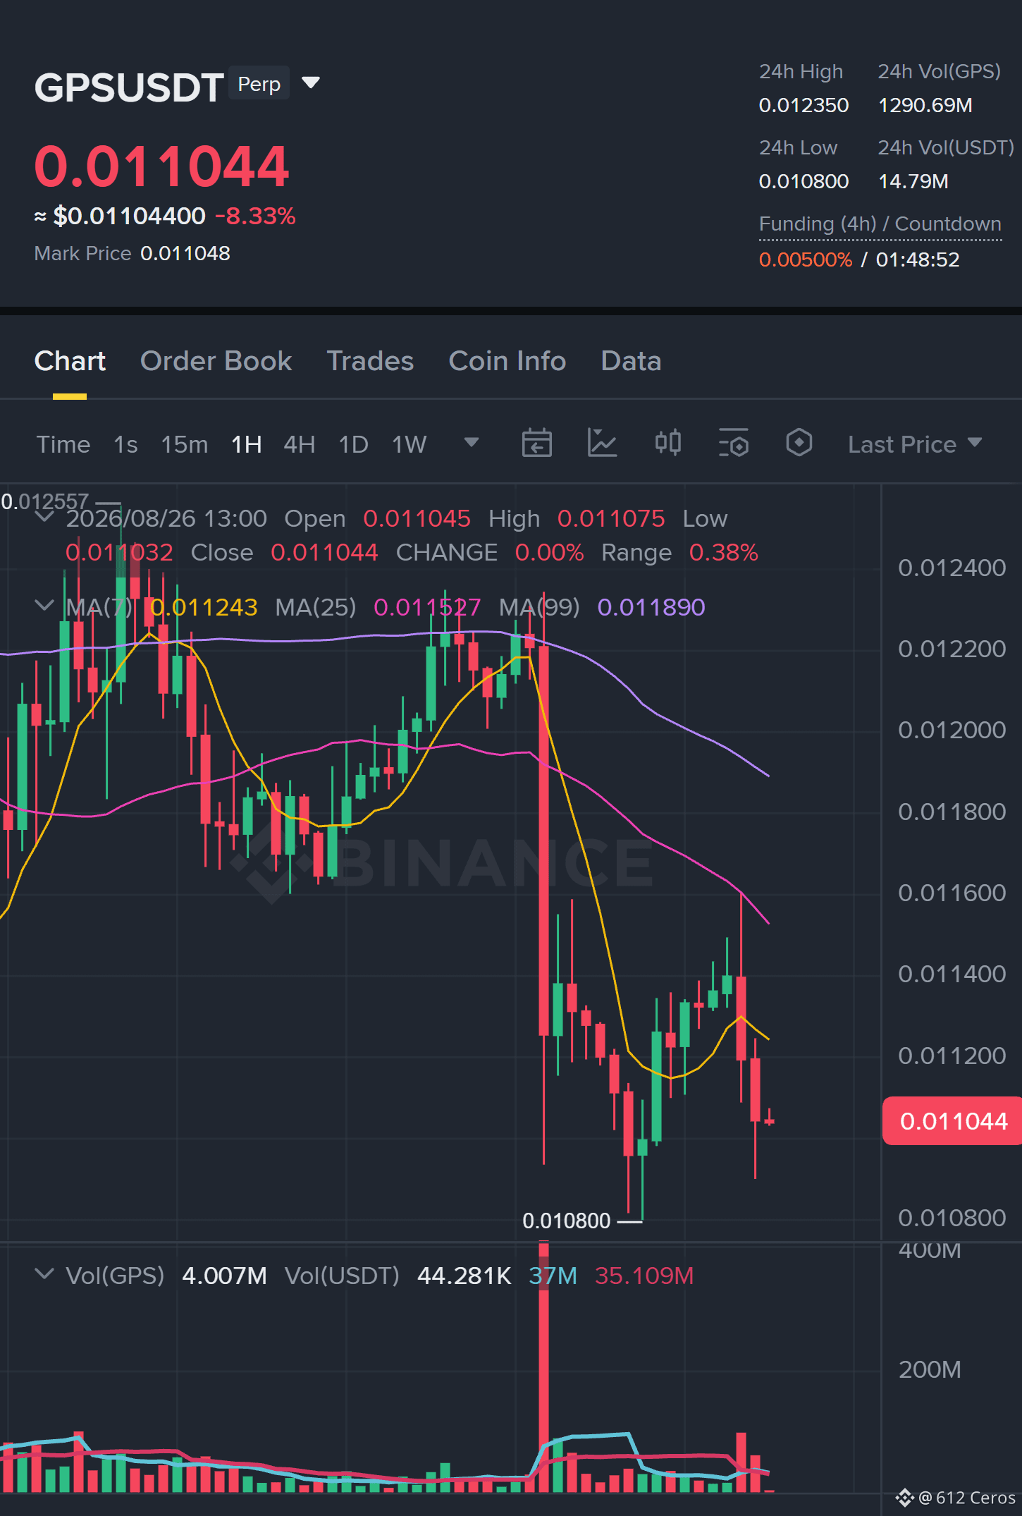Click the 0.012400 price axis label

click(952, 568)
